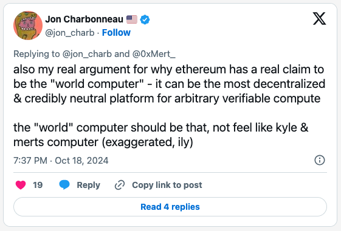The image size is (341, 231).
Task: Open the Read 4 replies button
Action: [170, 207]
